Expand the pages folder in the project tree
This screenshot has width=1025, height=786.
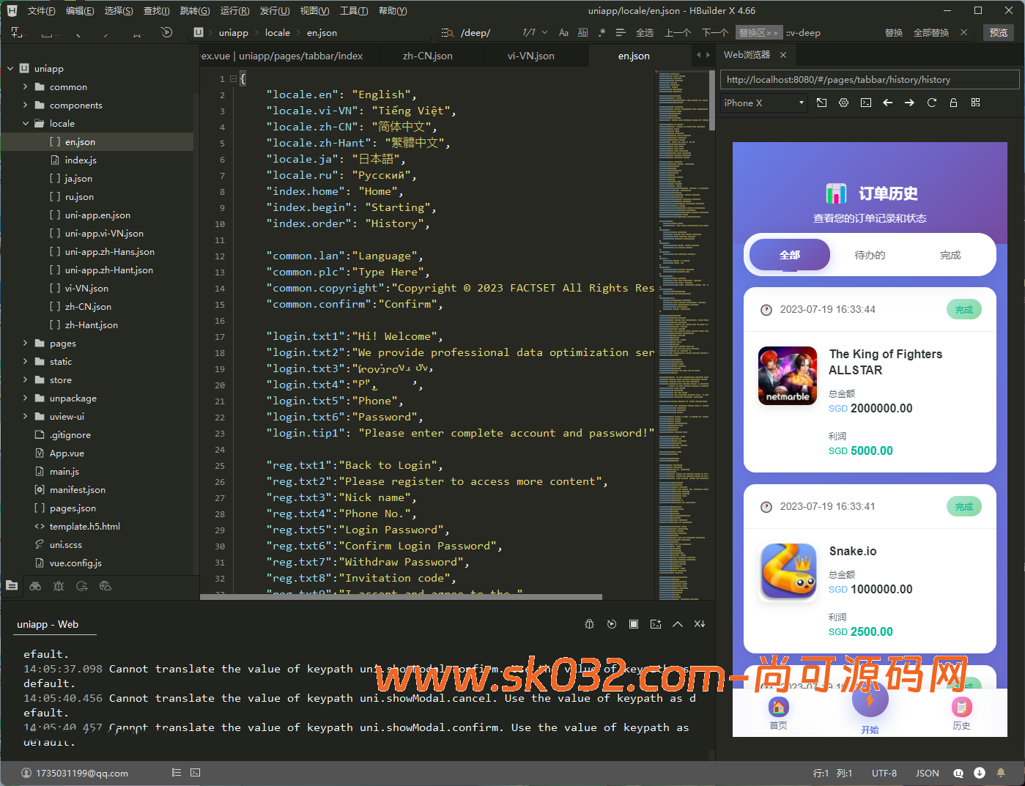[x=26, y=344]
